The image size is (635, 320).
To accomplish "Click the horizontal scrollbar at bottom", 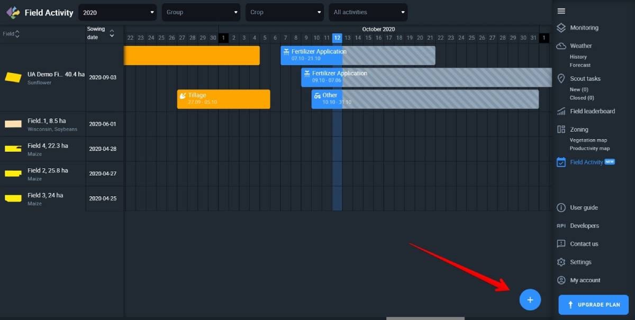I will coord(425,318).
